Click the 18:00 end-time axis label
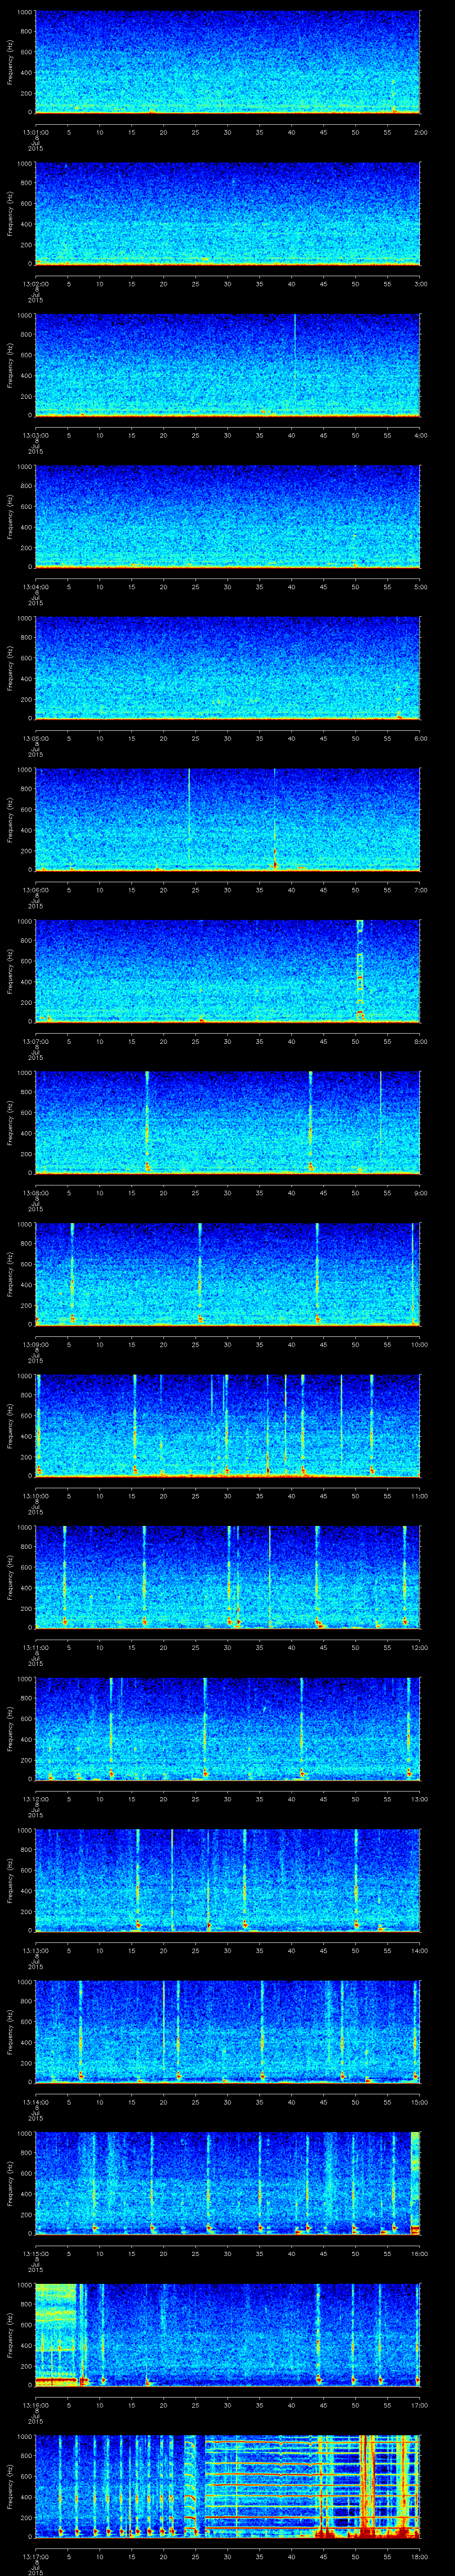The height and width of the screenshot is (2576, 455). (419, 2556)
